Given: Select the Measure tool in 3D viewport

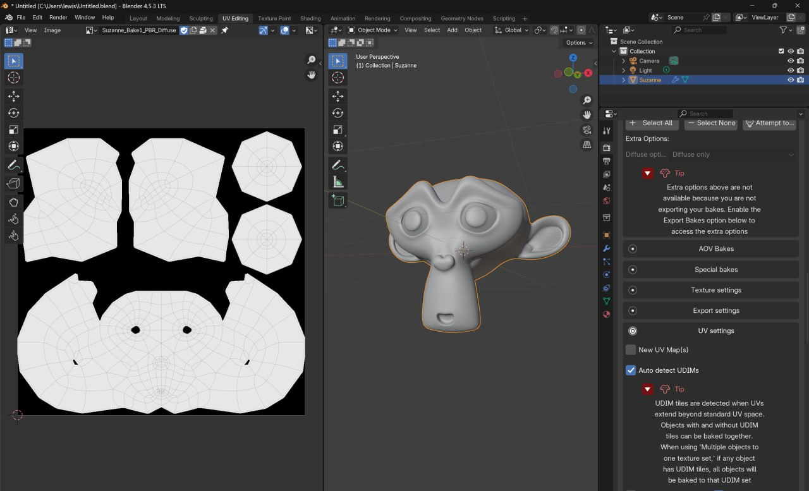Looking at the screenshot, I should click(338, 182).
